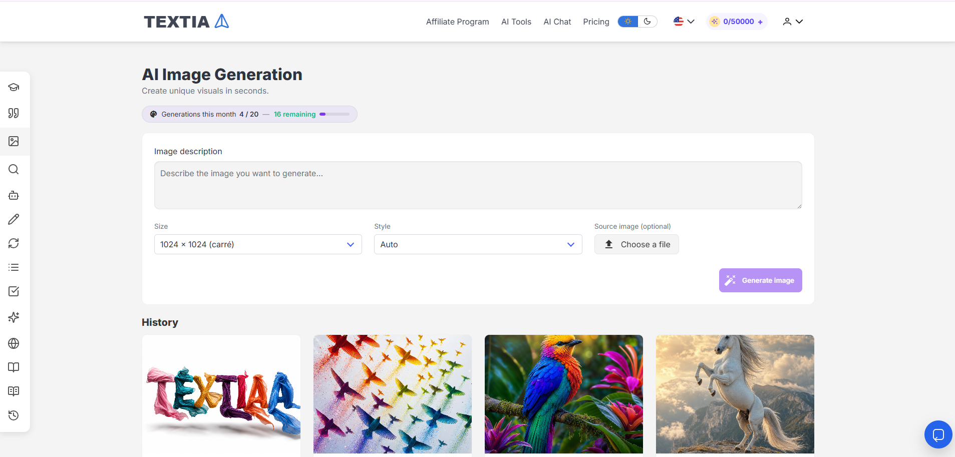Open the chat bubble support widget
This screenshot has height=457, width=955.
[938, 434]
